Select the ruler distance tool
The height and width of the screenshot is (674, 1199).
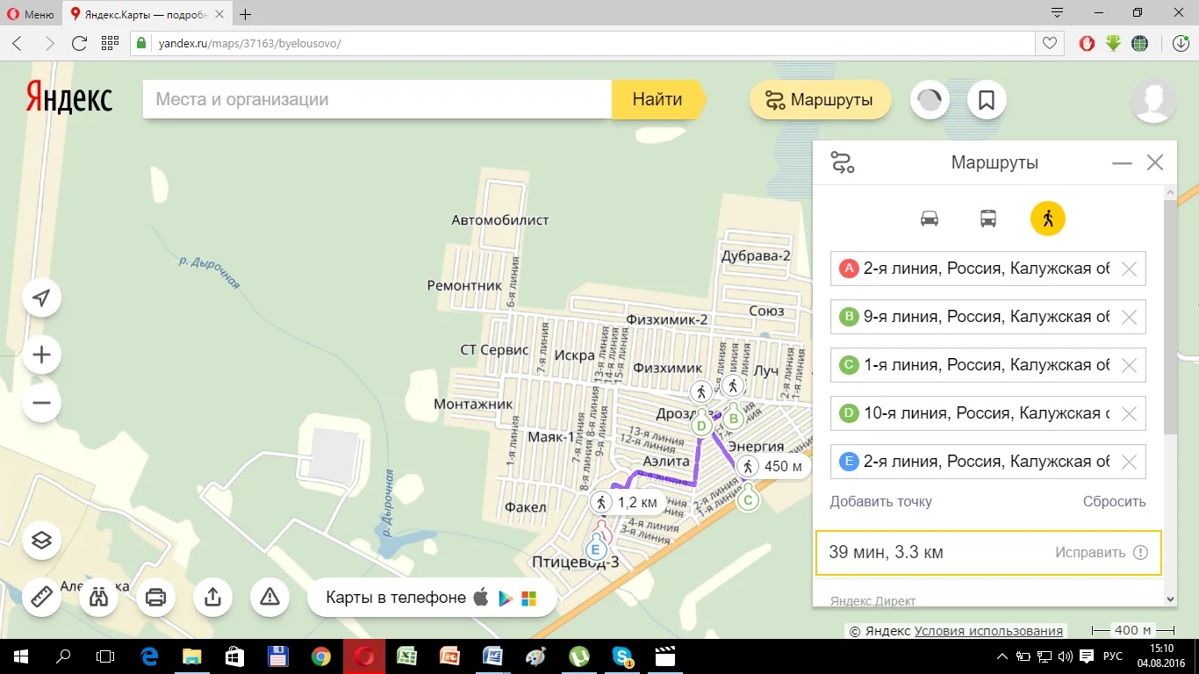[x=41, y=597]
